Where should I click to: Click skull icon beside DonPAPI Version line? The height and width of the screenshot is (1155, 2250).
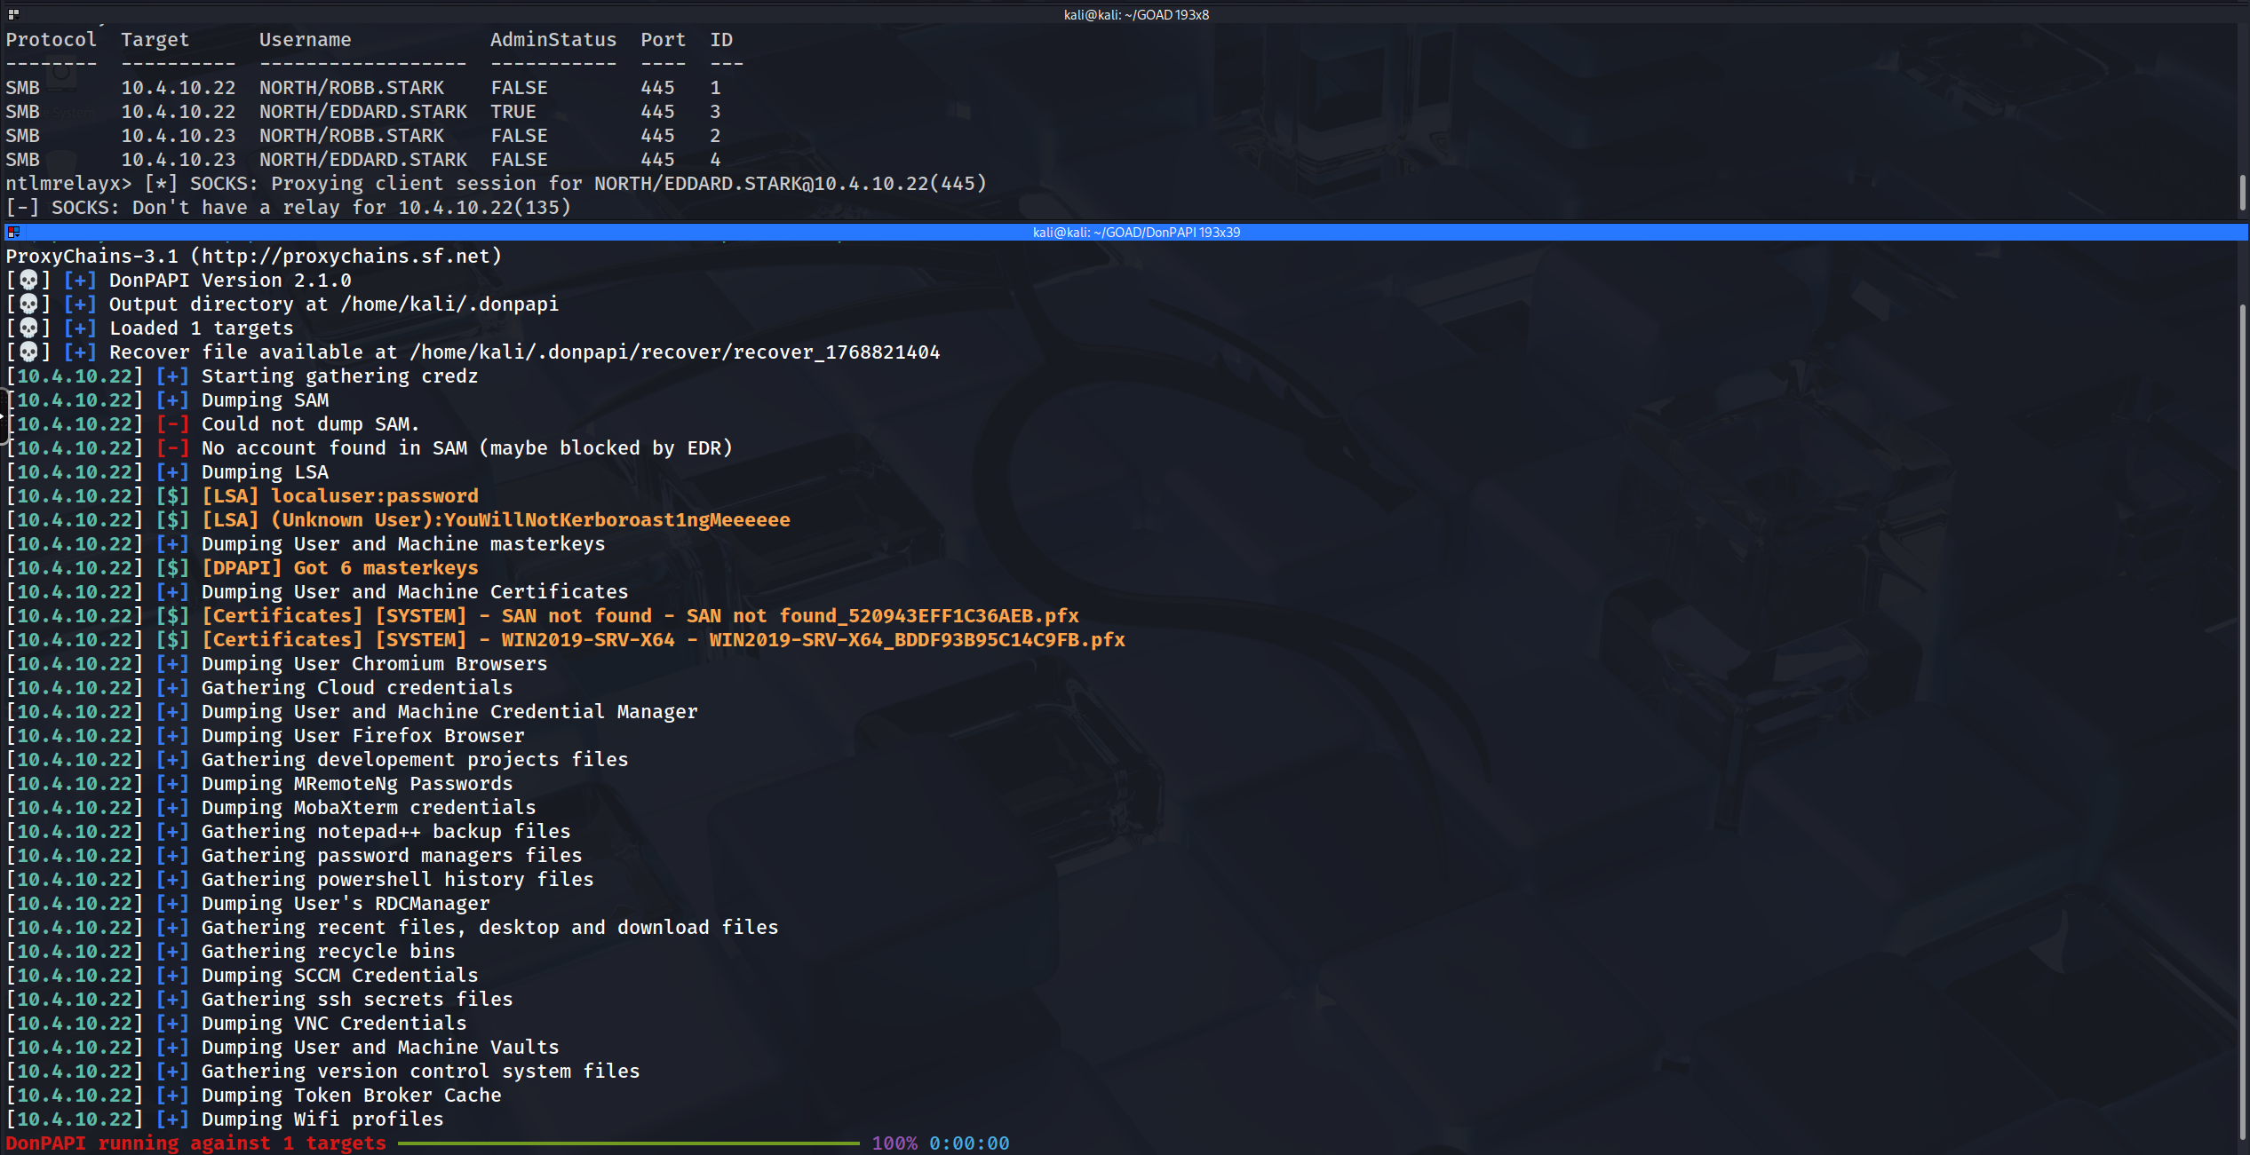pyautogui.click(x=28, y=281)
